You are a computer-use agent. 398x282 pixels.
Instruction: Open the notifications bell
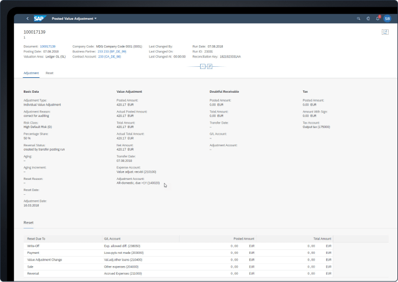[378, 19]
